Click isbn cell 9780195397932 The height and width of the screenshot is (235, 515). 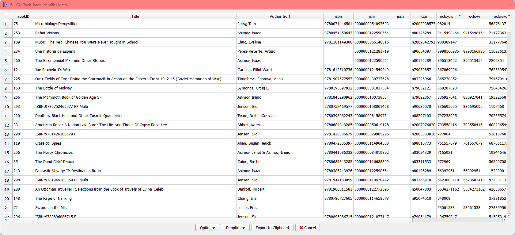339,88
